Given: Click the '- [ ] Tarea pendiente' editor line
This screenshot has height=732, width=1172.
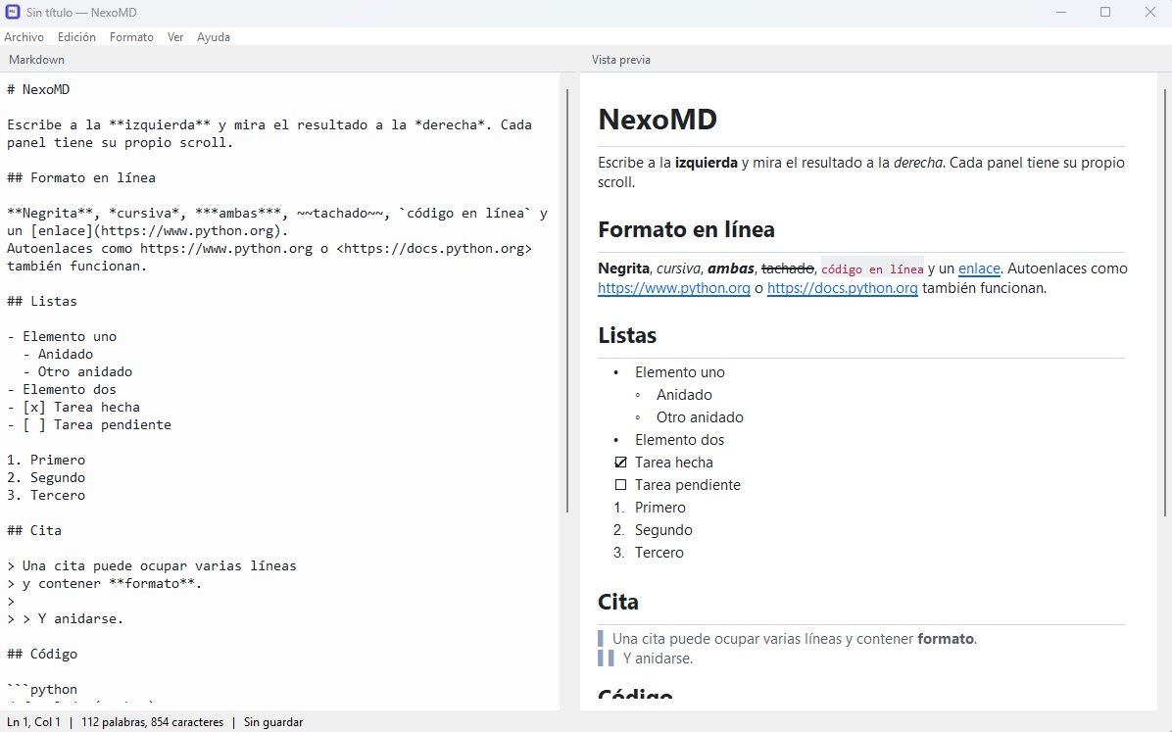Looking at the screenshot, I should [89, 424].
